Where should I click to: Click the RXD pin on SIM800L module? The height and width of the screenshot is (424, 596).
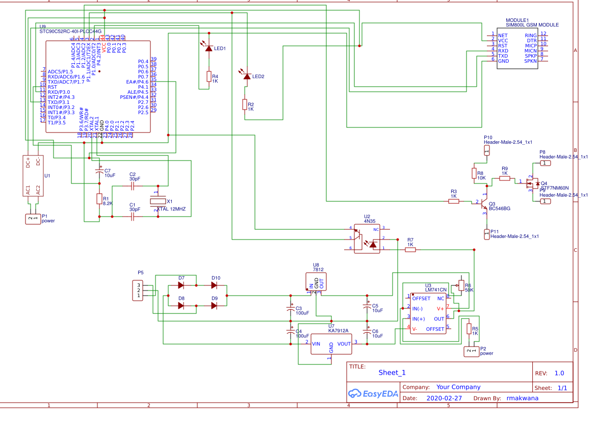coord(503,50)
